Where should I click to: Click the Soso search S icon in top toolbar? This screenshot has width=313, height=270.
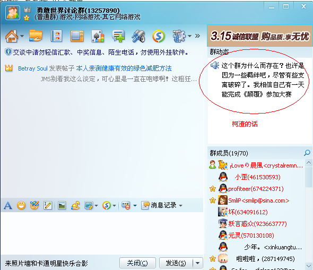[x=159, y=36]
